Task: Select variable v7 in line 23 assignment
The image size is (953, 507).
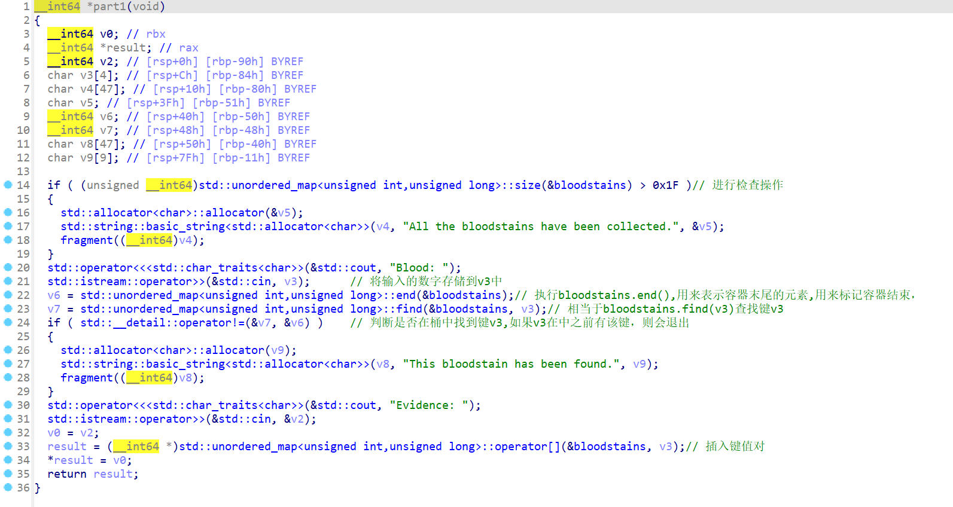Action: (54, 309)
